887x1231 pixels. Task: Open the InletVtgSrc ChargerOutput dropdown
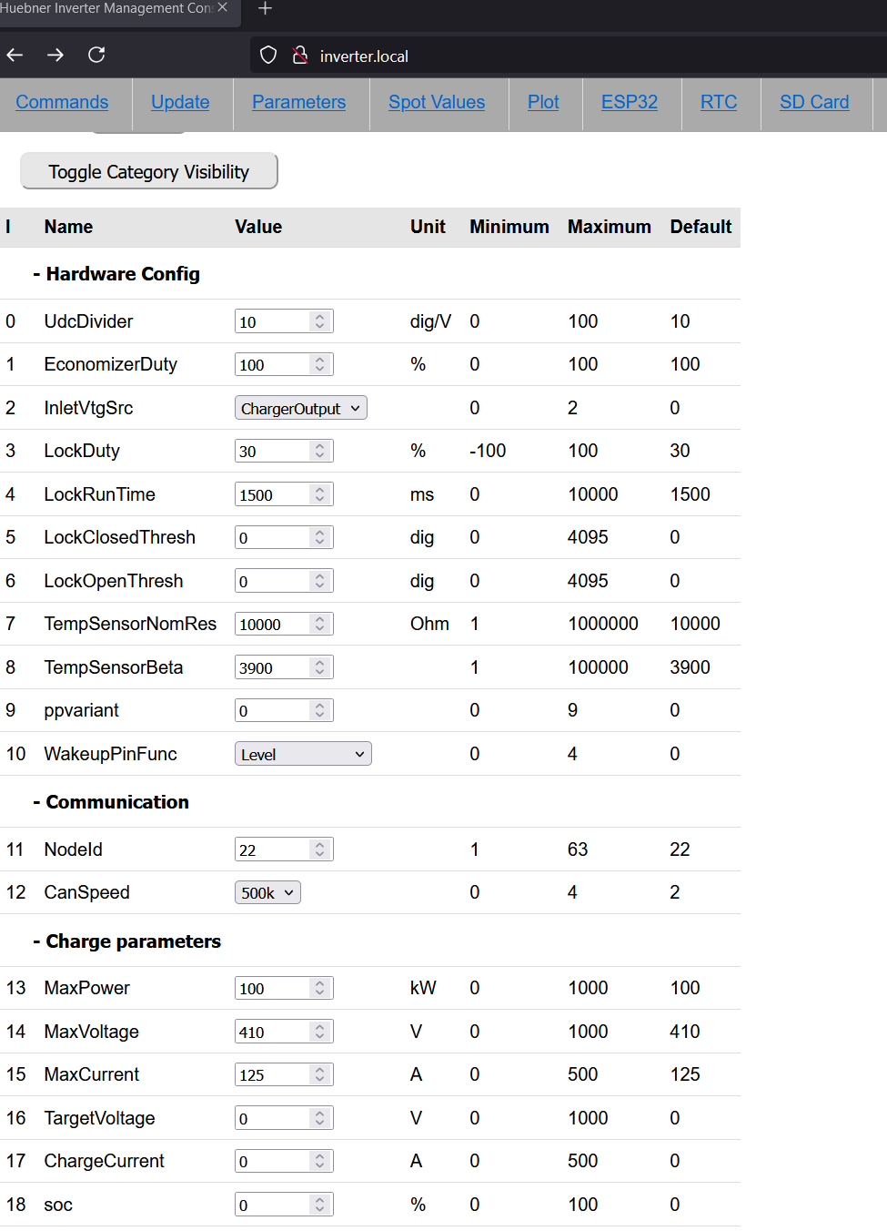pyautogui.click(x=301, y=409)
